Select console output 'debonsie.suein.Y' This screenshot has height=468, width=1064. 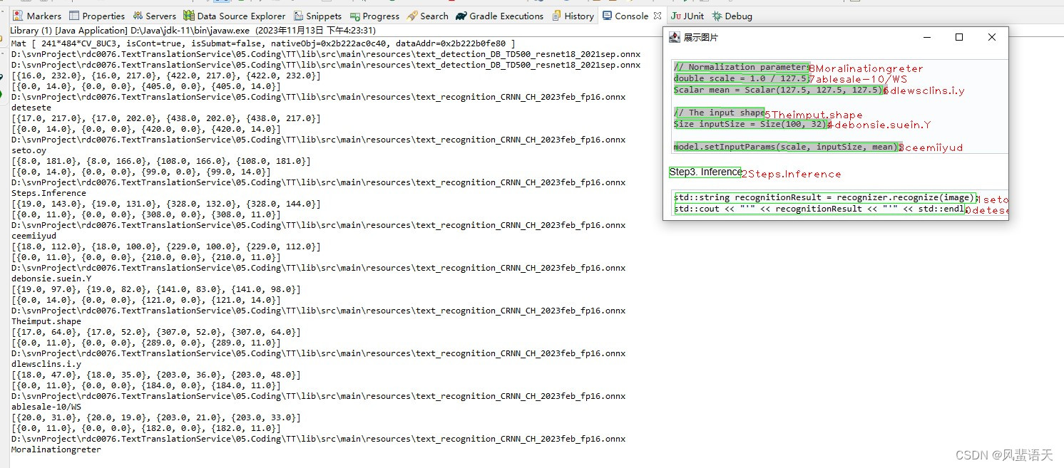point(51,279)
